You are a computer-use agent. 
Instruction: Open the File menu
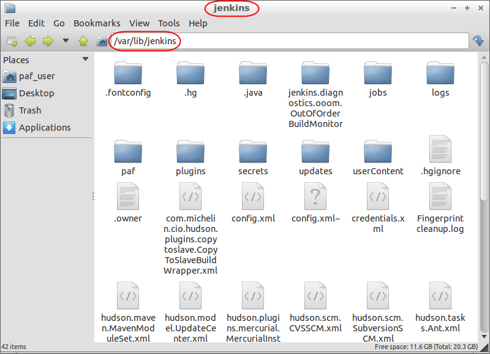tap(12, 23)
